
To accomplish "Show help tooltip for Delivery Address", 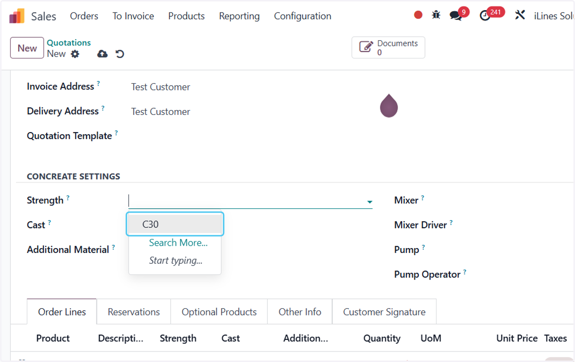I will pos(103,108).
